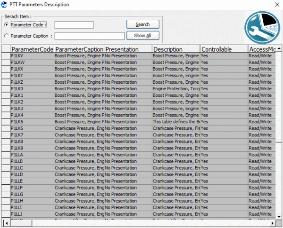Focus the Parameter Code input field

tap(74, 25)
